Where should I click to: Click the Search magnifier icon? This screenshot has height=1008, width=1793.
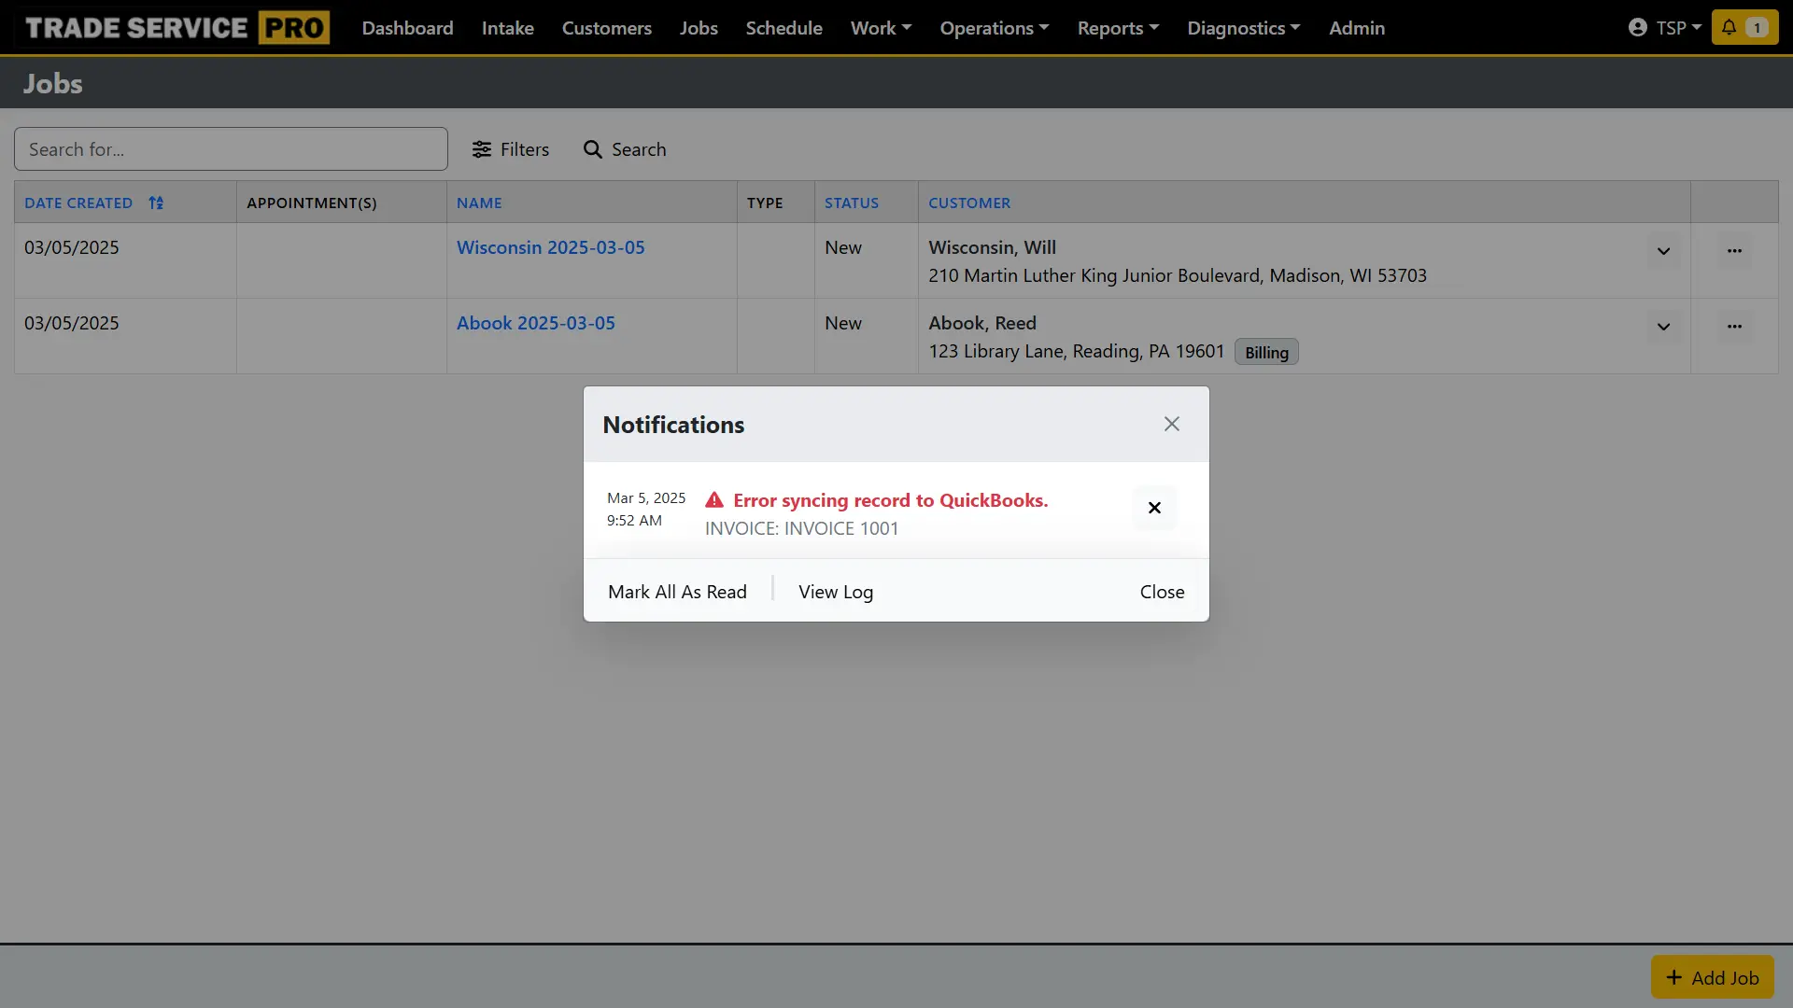pos(593,149)
